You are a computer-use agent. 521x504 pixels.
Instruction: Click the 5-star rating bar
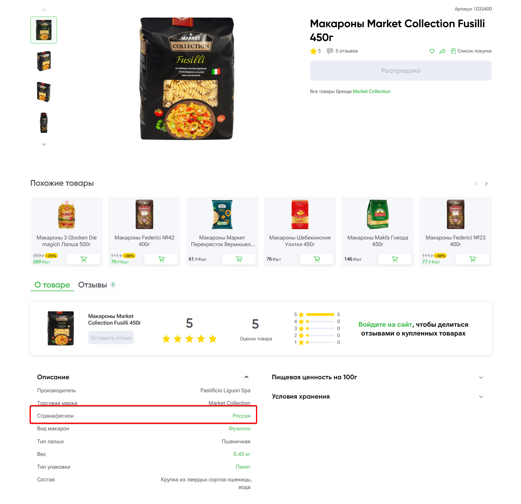[x=320, y=314]
